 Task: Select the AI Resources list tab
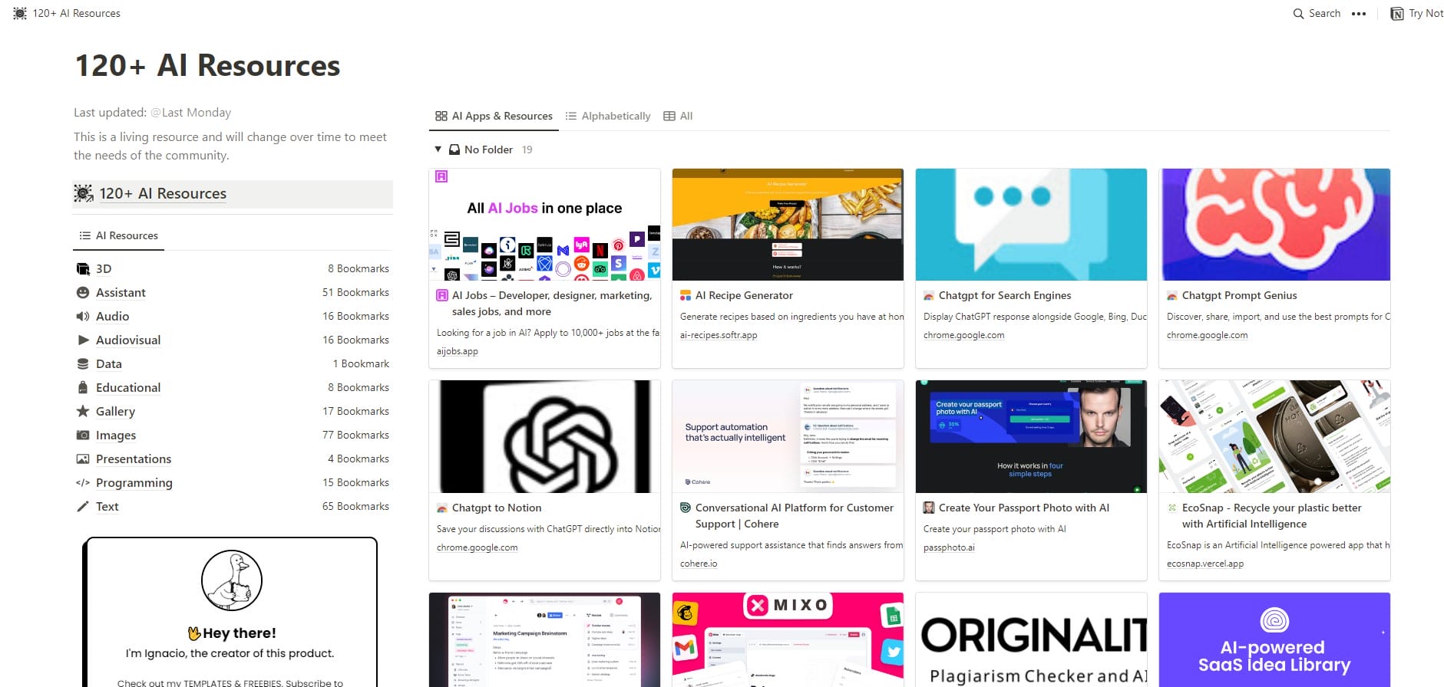pos(119,236)
